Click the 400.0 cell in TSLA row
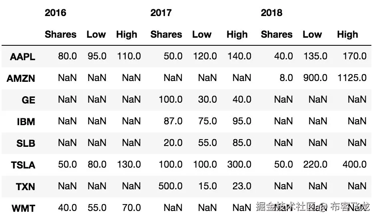 click(354, 164)
